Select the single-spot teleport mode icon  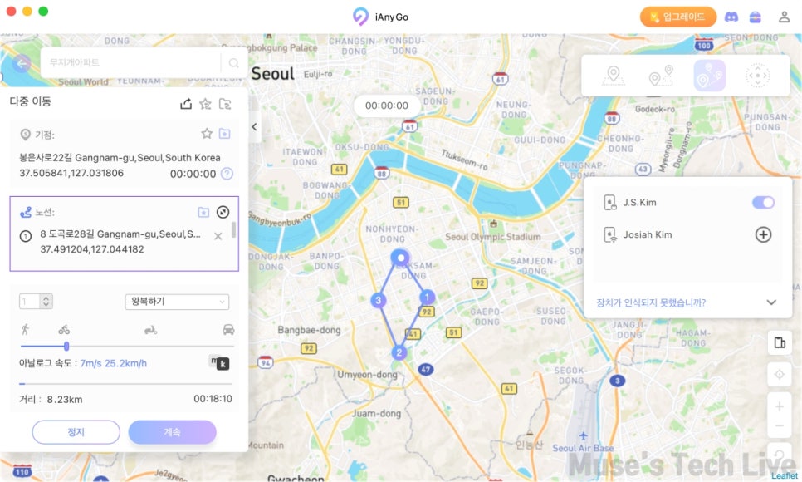click(x=614, y=76)
